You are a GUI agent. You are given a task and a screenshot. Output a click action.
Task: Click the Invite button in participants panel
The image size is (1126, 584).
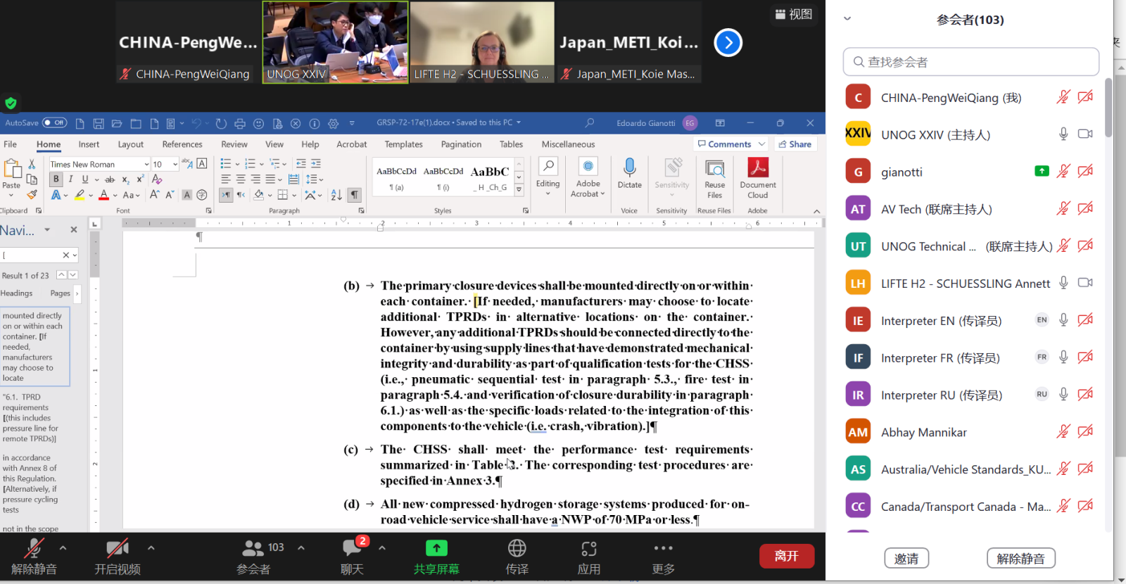coord(906,559)
